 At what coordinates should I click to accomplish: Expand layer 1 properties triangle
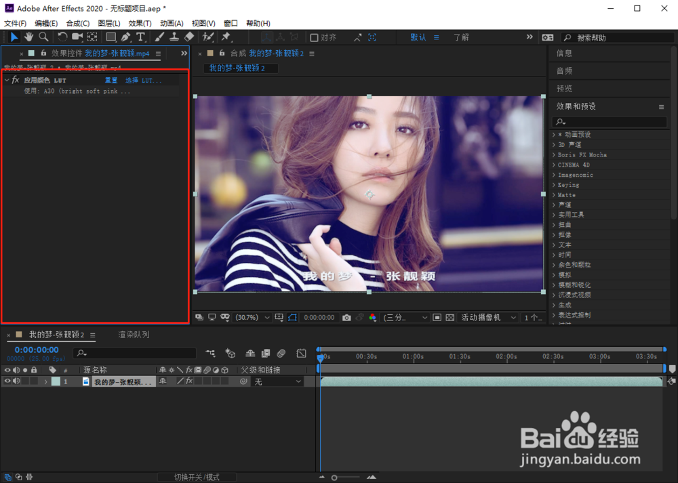tap(45, 381)
